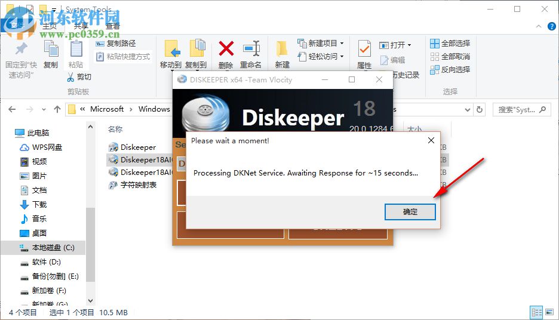
Task: Maximize the DISKEEPER x64 window
Action: (352, 79)
